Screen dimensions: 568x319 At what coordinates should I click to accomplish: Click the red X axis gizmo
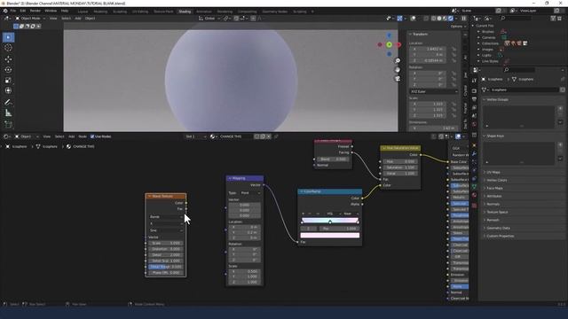point(398,45)
